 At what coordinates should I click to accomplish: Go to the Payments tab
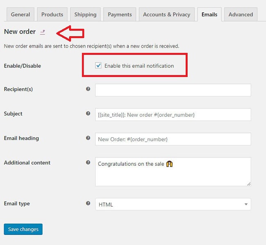click(120, 14)
